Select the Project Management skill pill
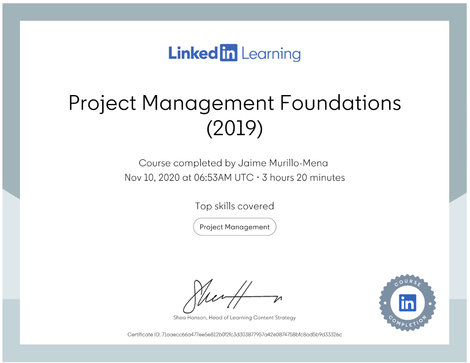Viewport: 470px width, 363px height. (x=235, y=227)
